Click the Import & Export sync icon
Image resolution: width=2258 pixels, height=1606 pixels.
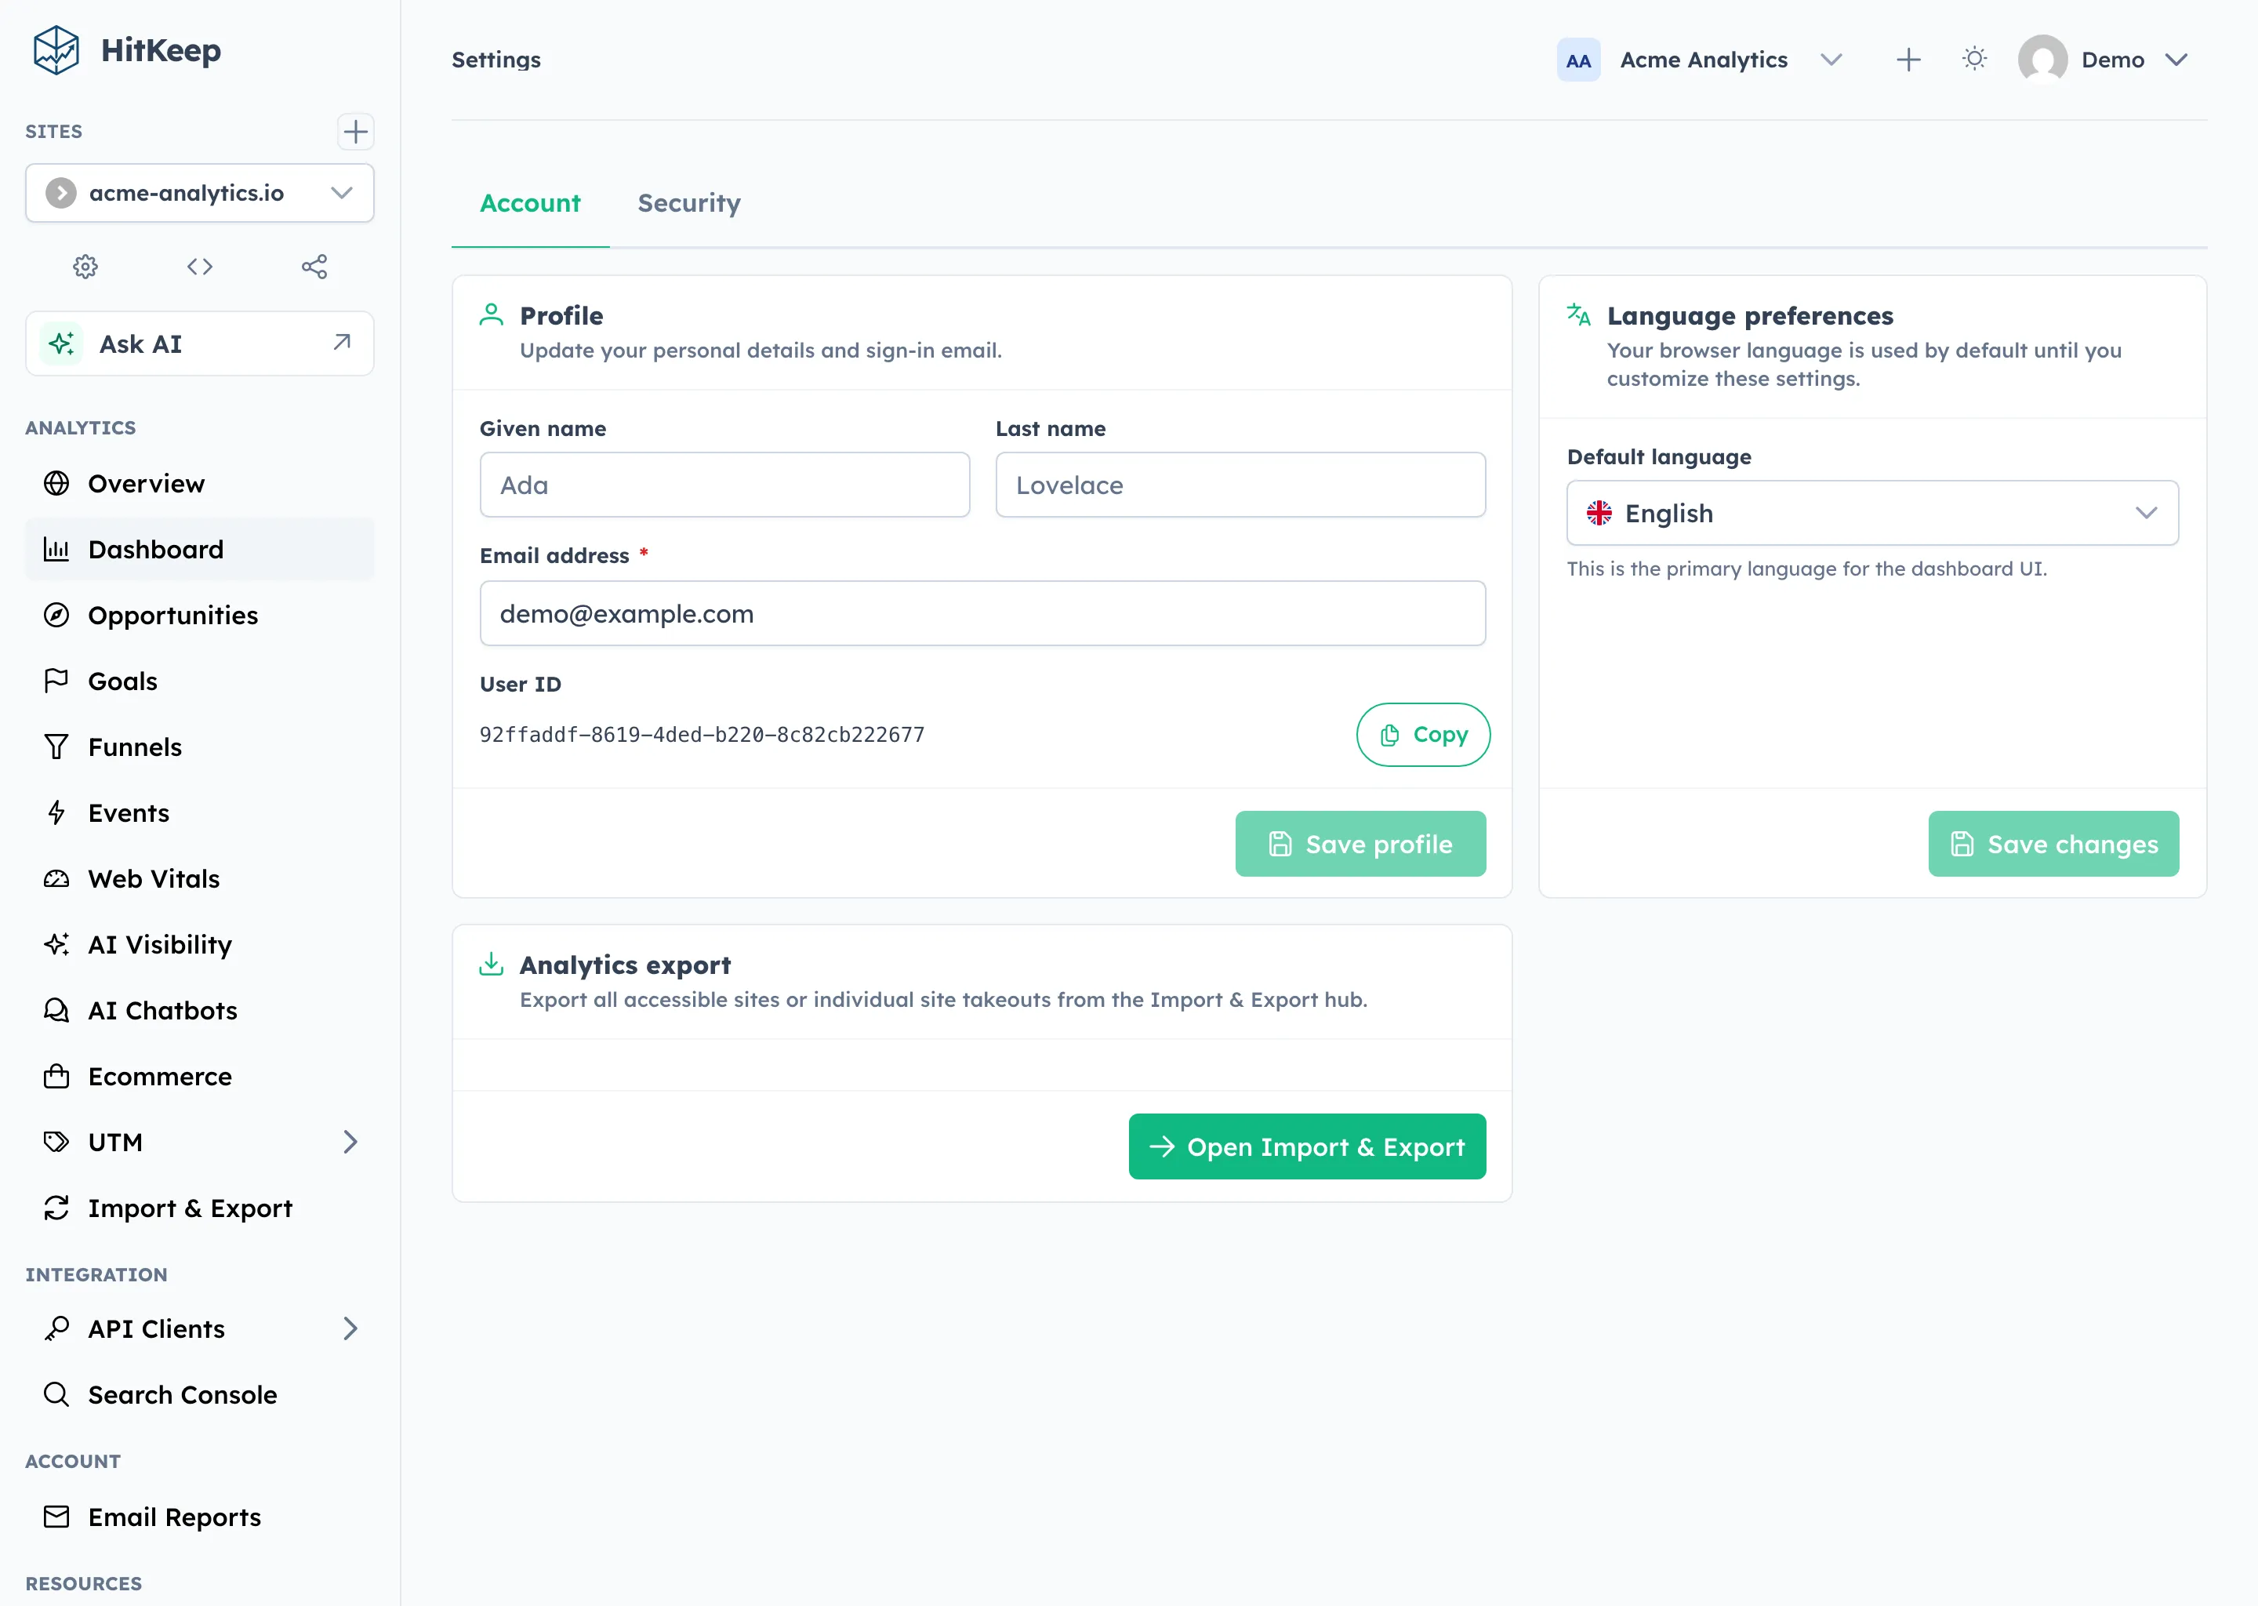click(x=56, y=1208)
